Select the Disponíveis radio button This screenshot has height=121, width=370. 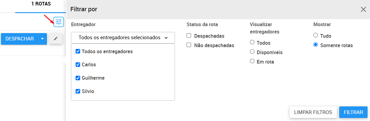[x=252, y=52]
